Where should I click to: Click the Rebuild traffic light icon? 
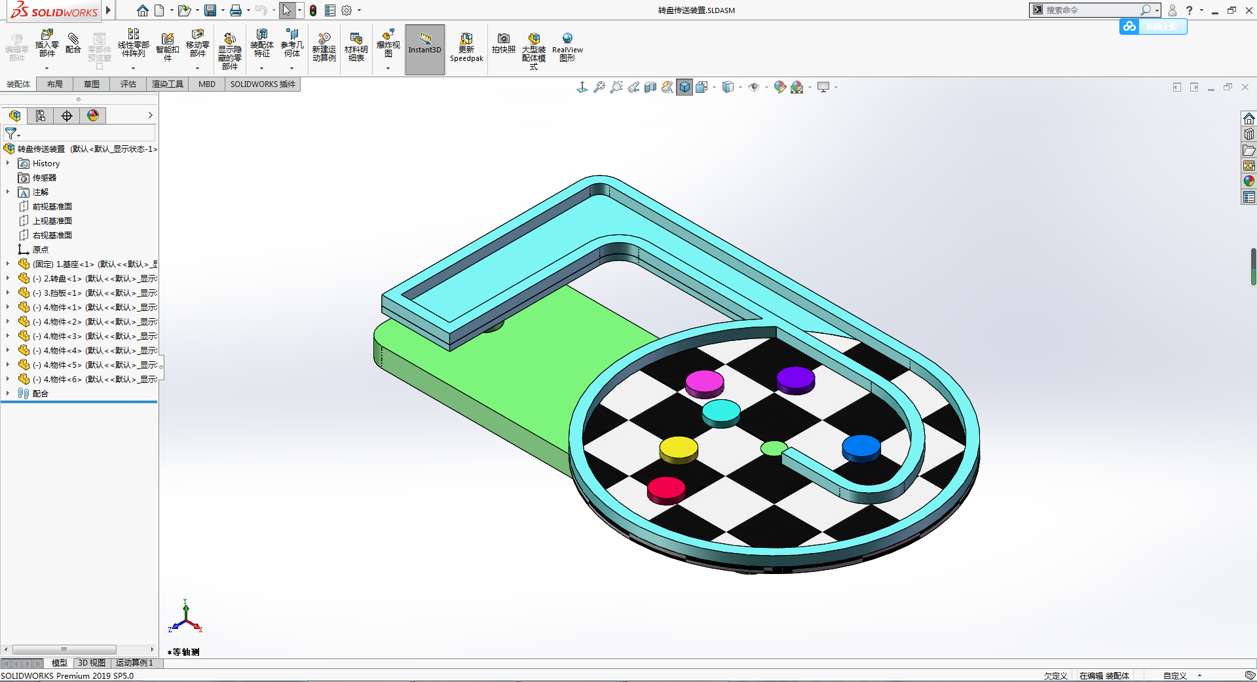pyautogui.click(x=313, y=10)
